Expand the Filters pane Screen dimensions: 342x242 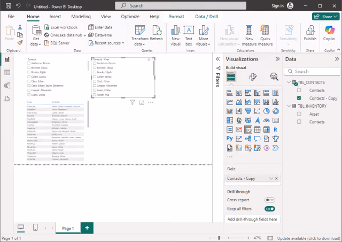[217, 59]
